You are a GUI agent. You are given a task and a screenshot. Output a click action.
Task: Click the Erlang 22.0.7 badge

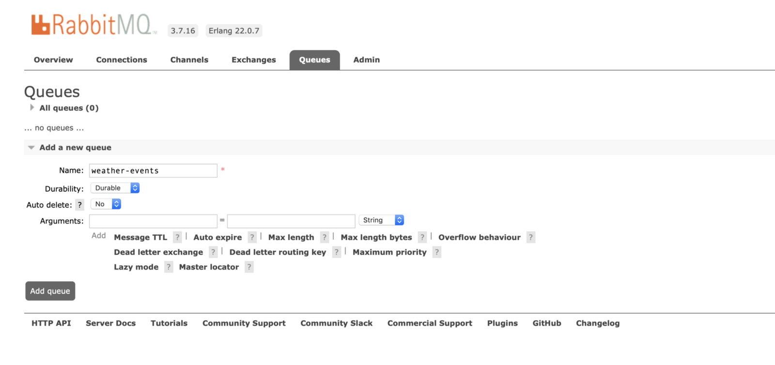click(x=234, y=30)
